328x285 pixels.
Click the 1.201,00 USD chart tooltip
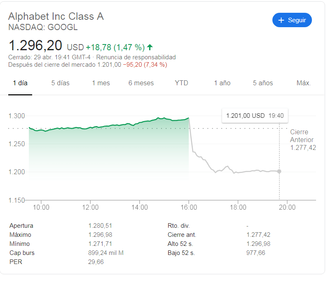[x=255, y=116]
